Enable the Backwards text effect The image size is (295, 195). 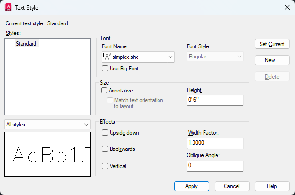[x=105, y=149]
